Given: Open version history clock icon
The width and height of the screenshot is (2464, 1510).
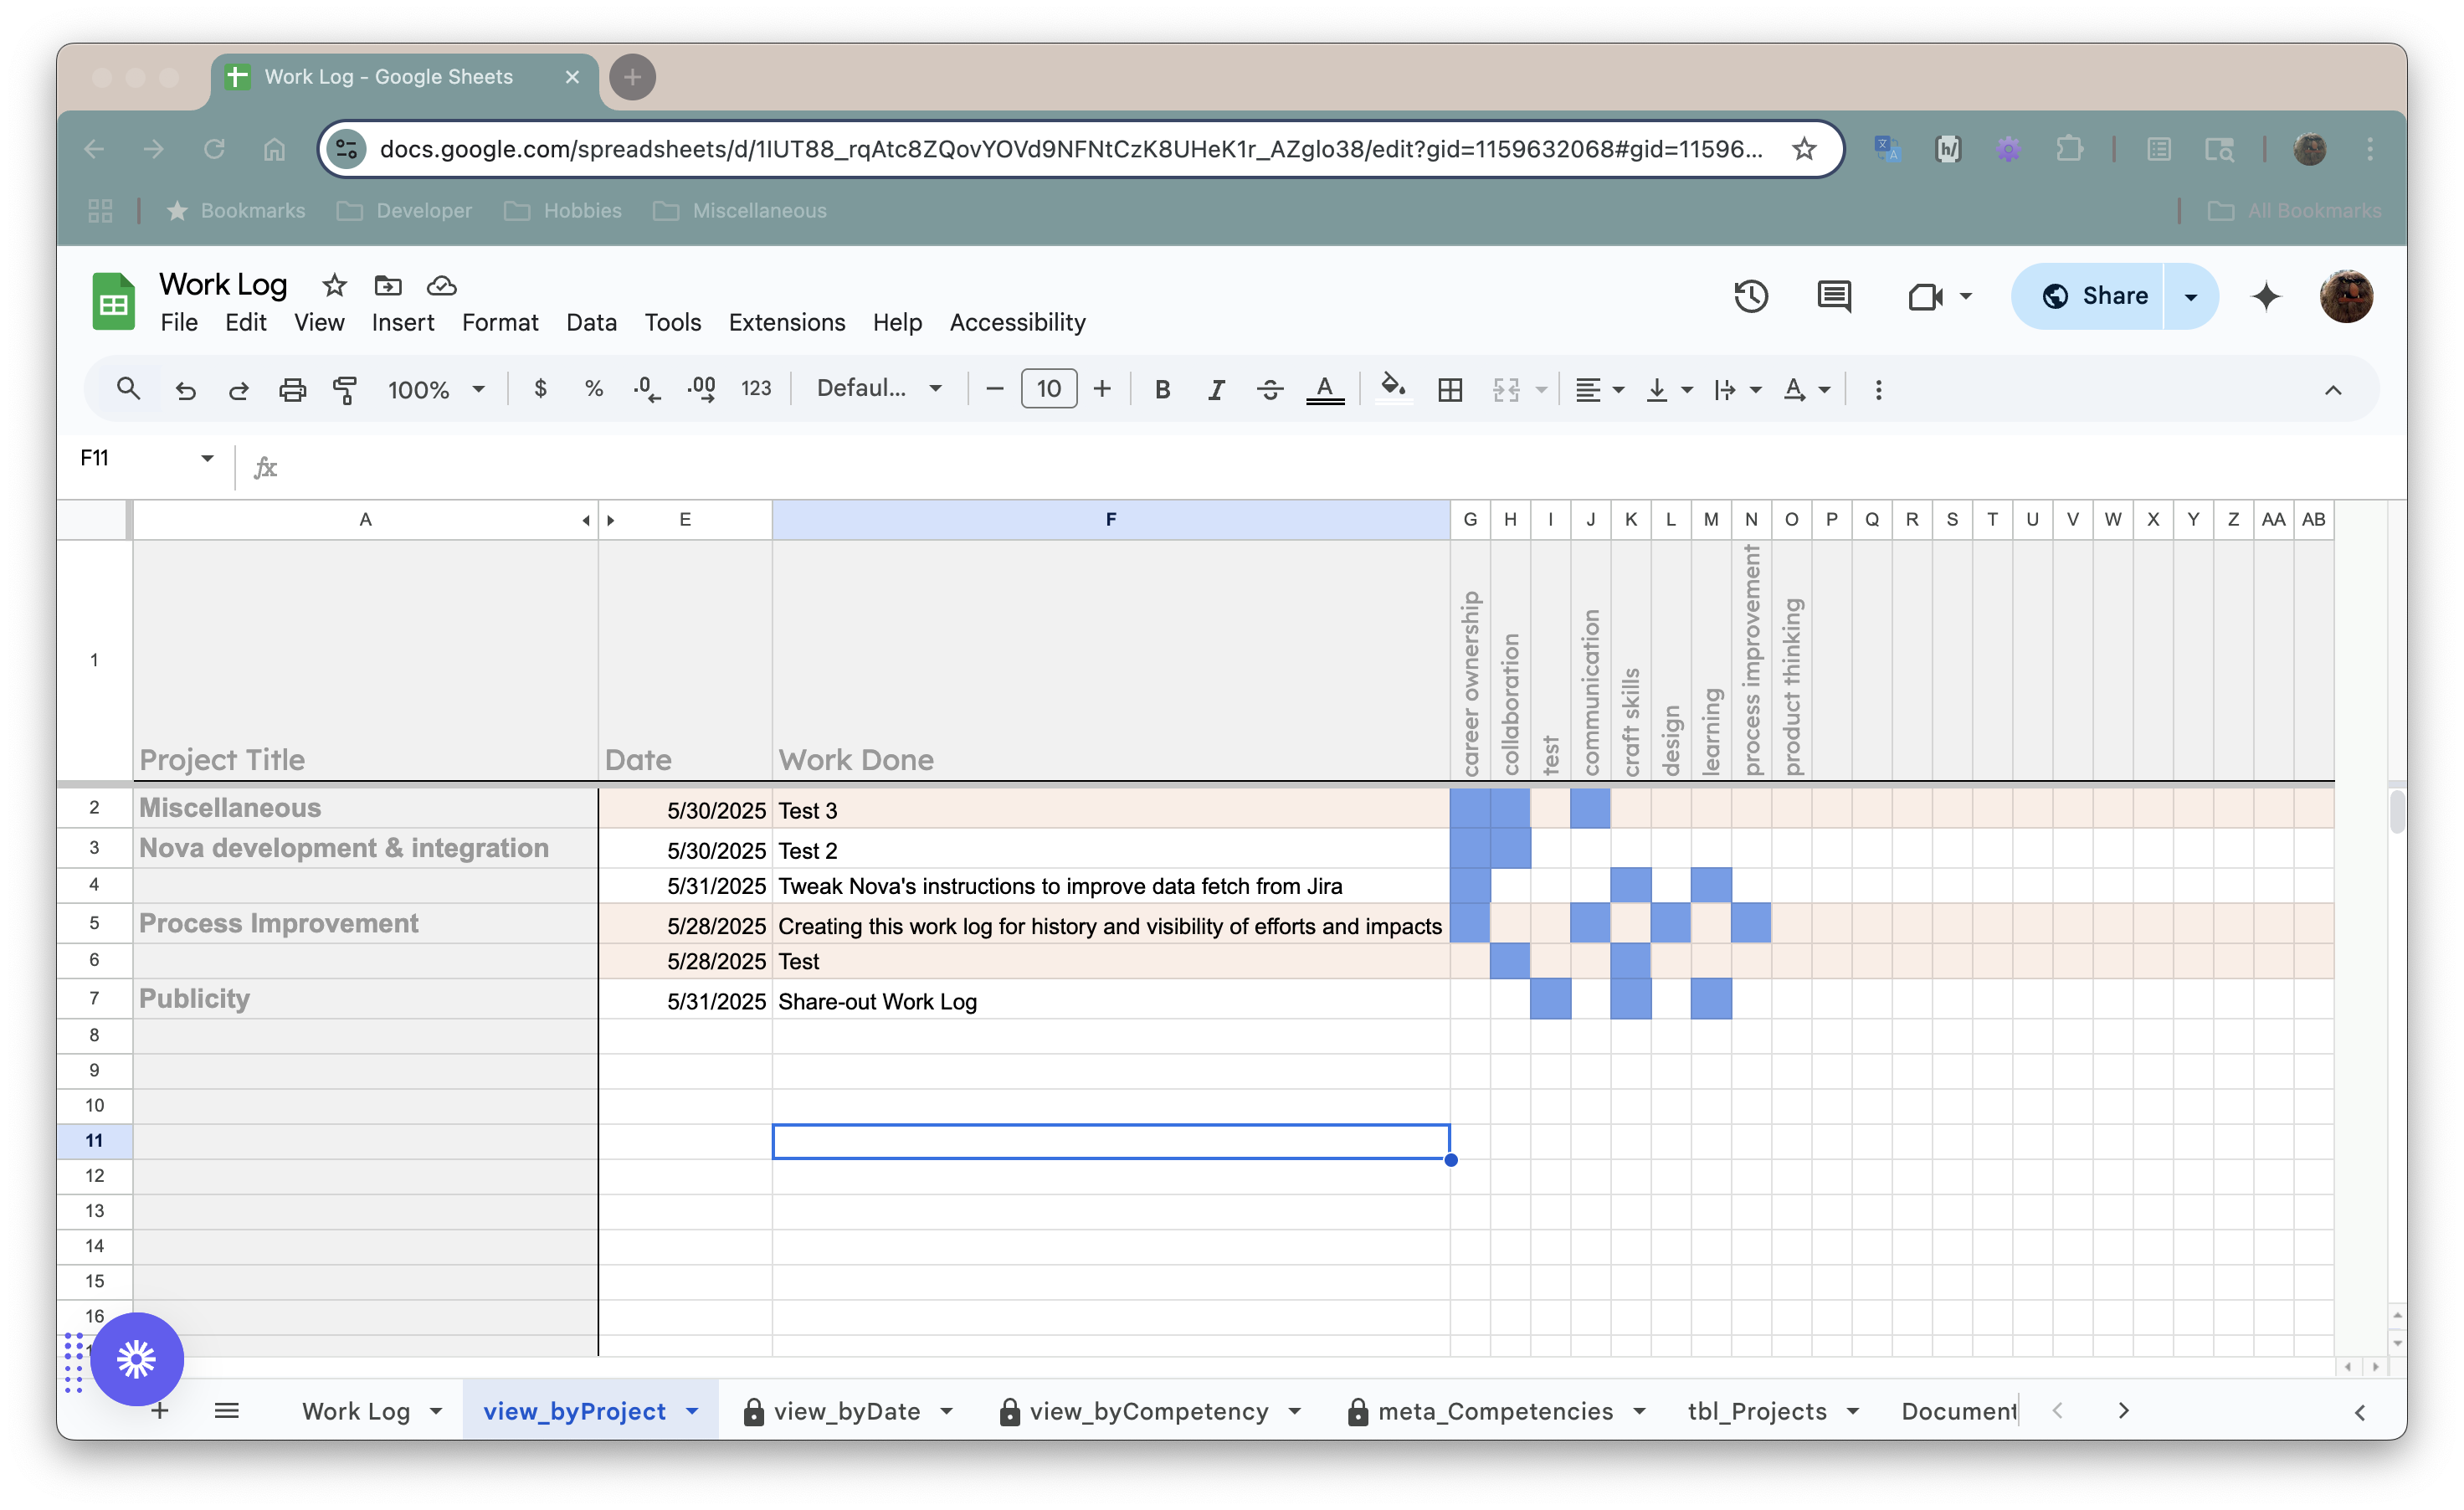Looking at the screenshot, I should point(1750,296).
